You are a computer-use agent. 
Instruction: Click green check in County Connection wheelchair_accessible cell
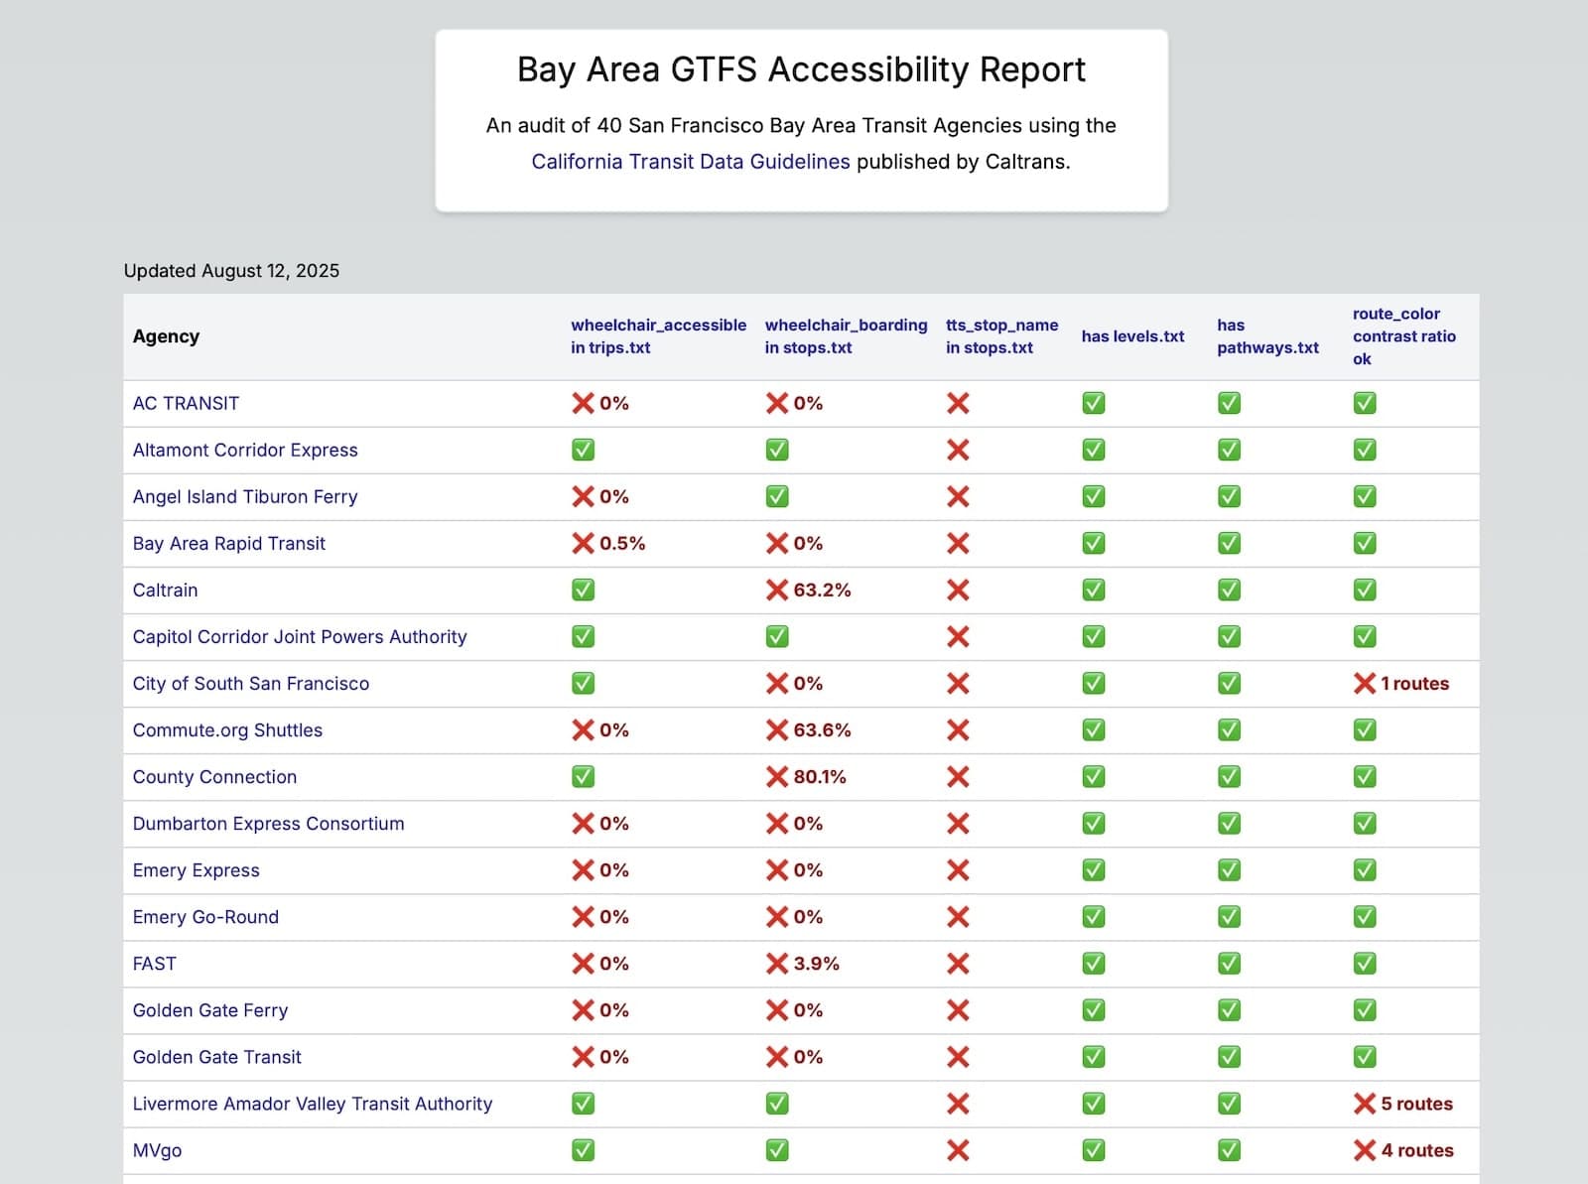click(x=583, y=776)
